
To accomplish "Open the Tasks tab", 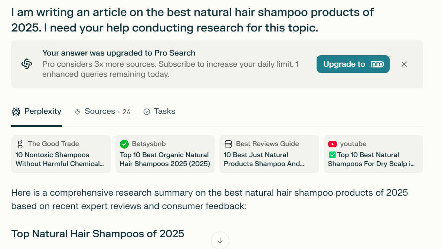I will click(x=159, y=112).
